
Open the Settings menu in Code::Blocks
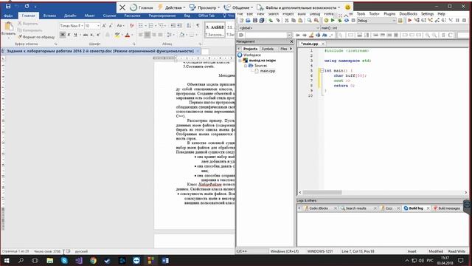tap(427, 14)
